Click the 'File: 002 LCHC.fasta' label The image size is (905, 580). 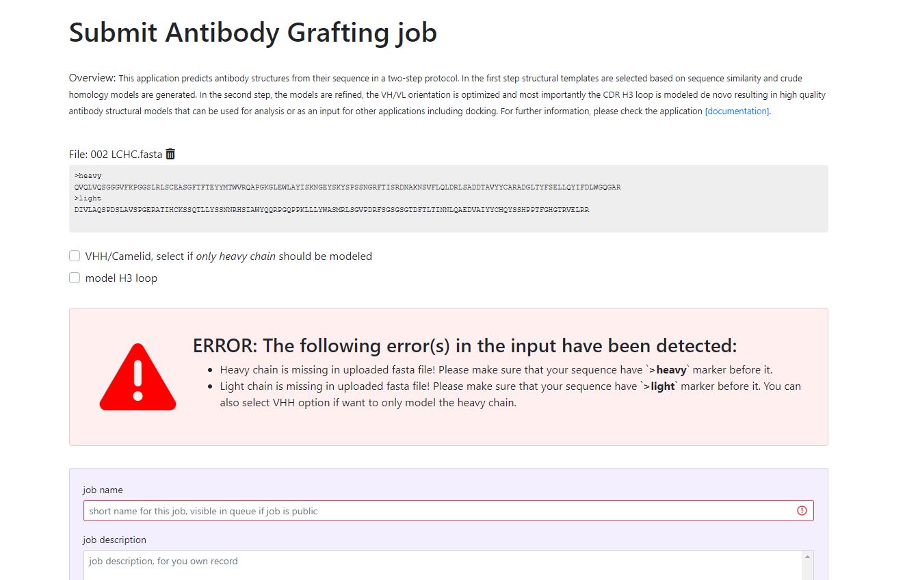click(116, 154)
